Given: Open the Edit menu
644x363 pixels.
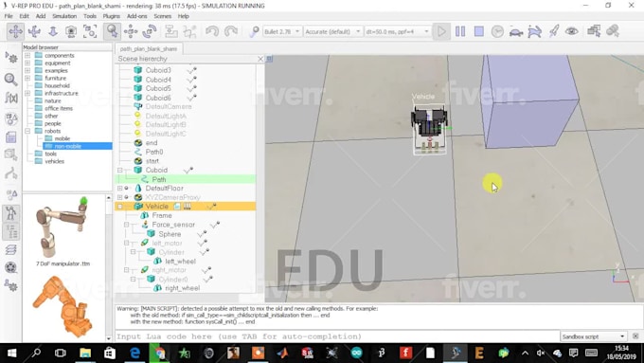Looking at the screenshot, I should coord(25,16).
